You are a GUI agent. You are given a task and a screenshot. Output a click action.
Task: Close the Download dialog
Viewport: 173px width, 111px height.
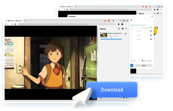(152, 16)
